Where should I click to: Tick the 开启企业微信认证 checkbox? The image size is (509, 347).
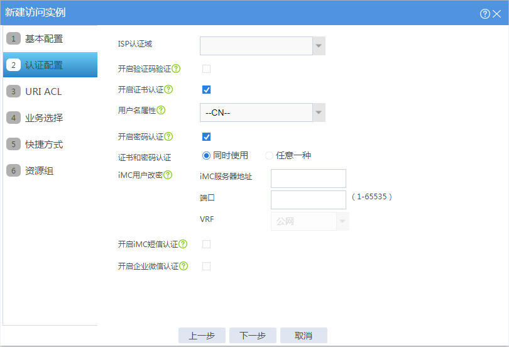(207, 266)
